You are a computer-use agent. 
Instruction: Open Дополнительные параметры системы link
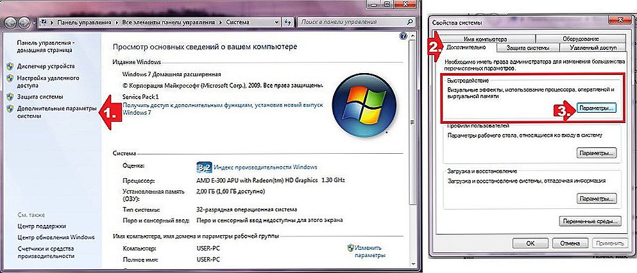tap(56, 112)
